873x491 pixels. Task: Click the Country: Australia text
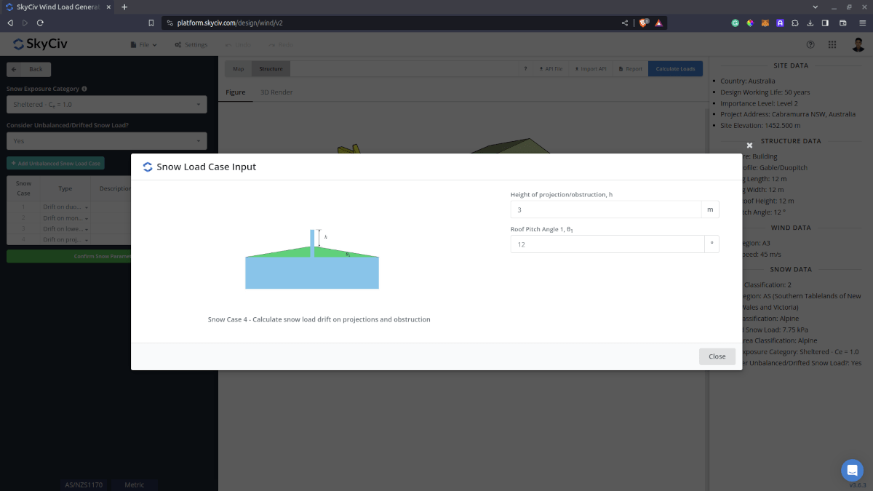[x=748, y=81]
